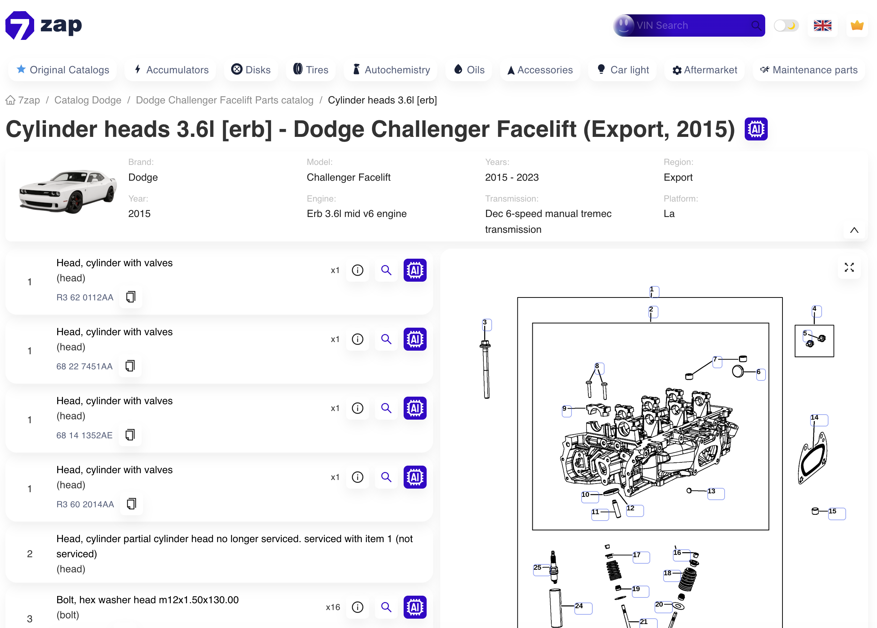Viewport: 877px width, 628px height.
Task: Search for the part 68 22 7451AA
Action: (x=386, y=339)
